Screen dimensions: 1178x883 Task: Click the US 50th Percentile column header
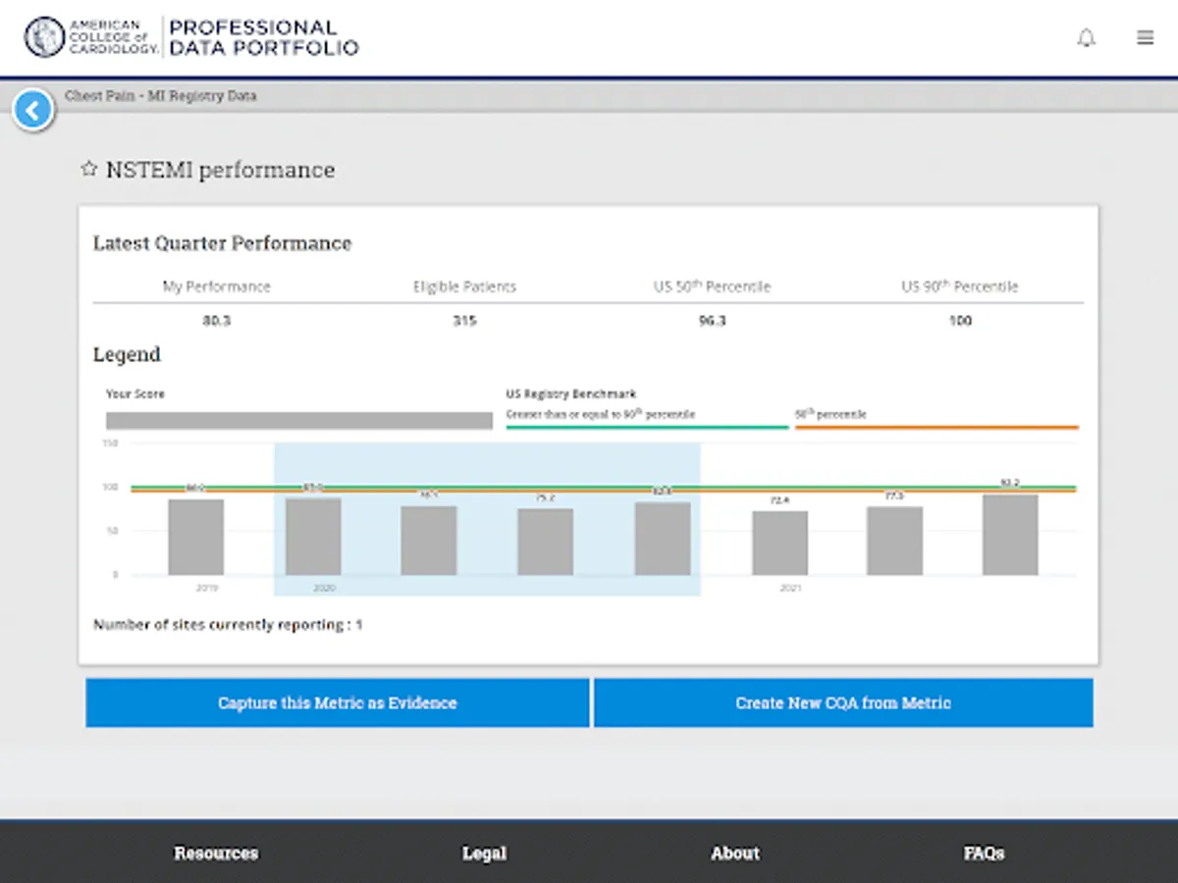[712, 286]
